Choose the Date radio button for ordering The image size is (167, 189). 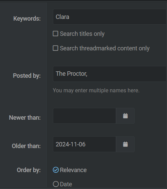coord(56,184)
